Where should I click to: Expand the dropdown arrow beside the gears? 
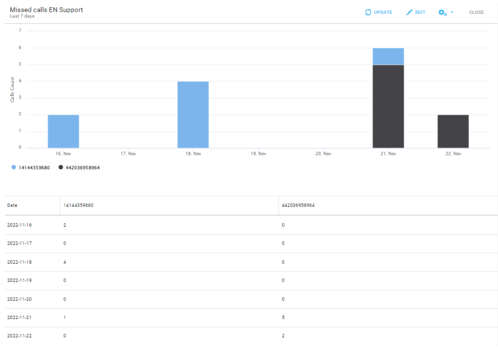[452, 12]
